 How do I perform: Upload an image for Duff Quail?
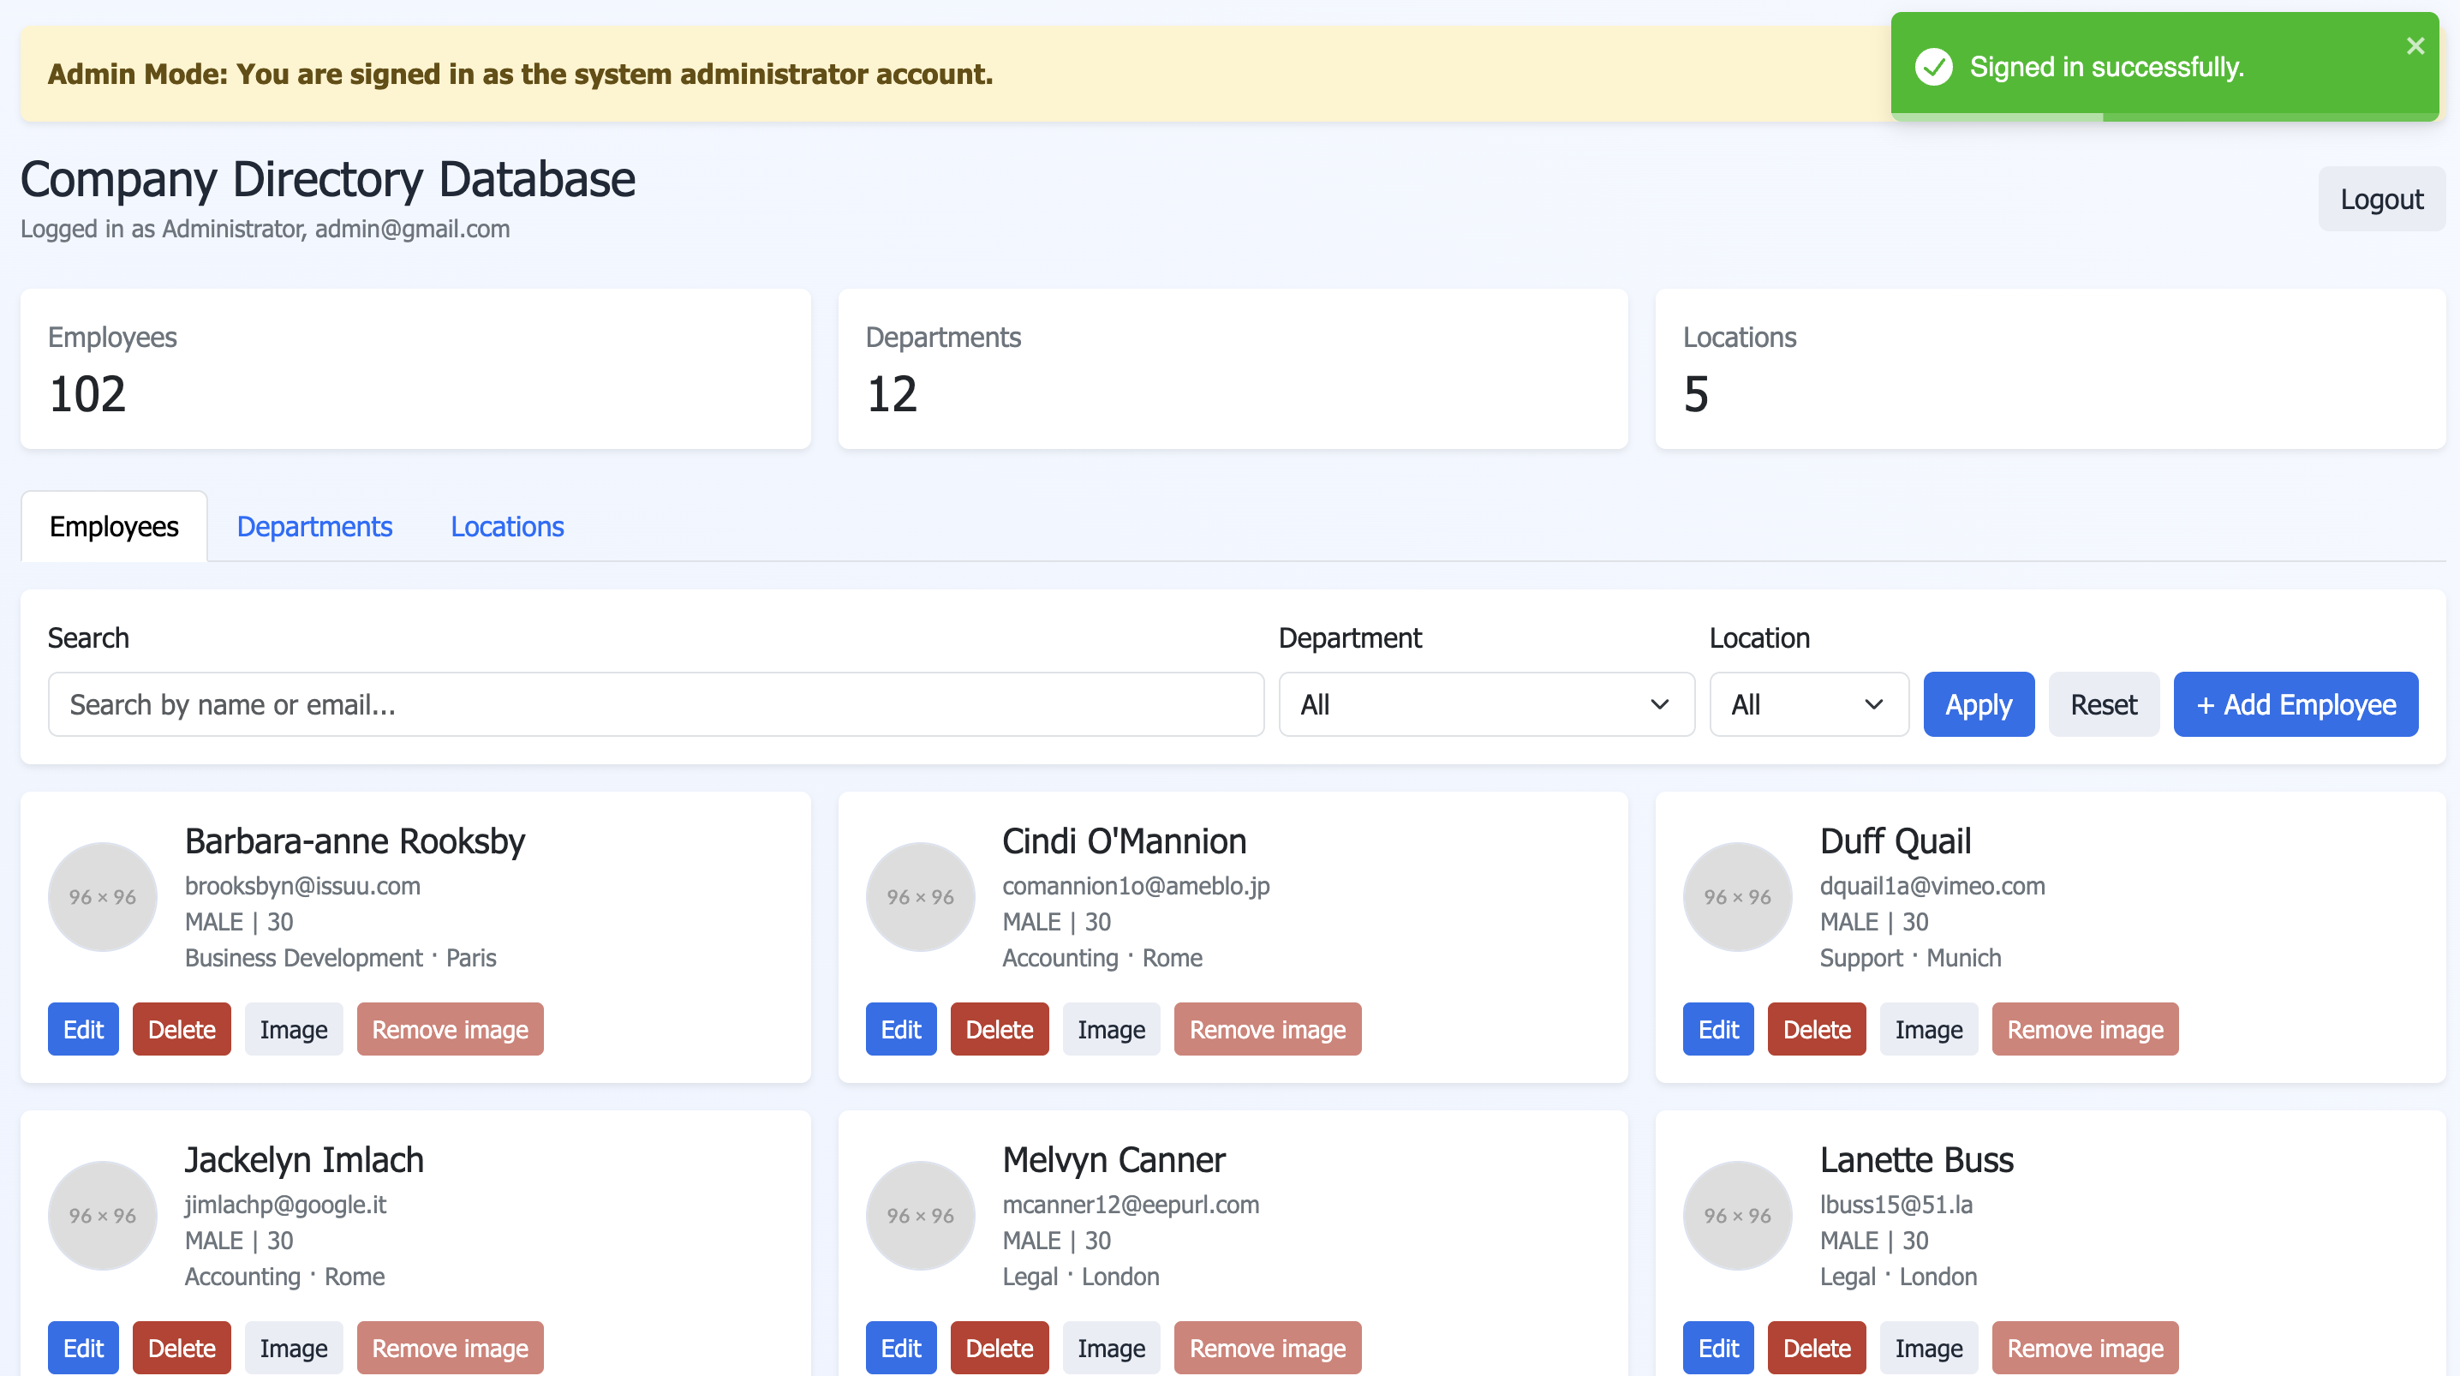1928,1029
